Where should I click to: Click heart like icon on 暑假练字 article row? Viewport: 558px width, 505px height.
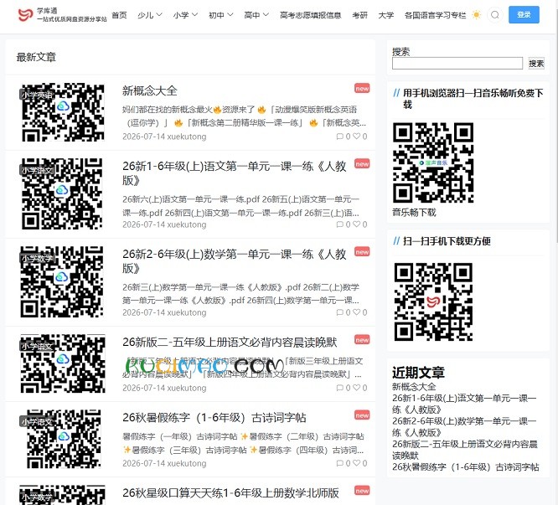(357, 463)
